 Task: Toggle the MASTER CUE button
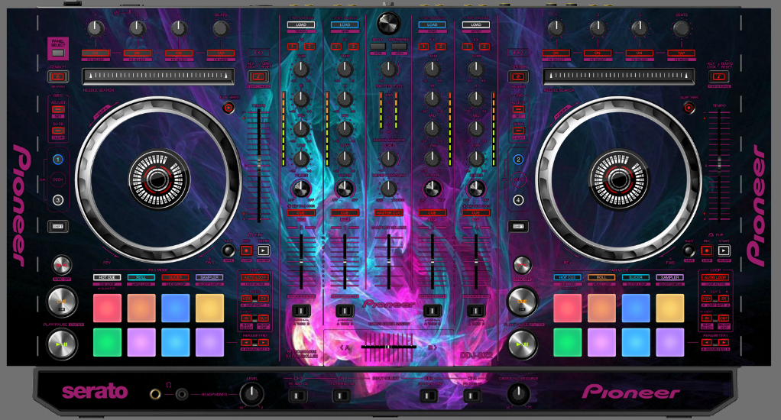pyautogui.click(x=388, y=212)
